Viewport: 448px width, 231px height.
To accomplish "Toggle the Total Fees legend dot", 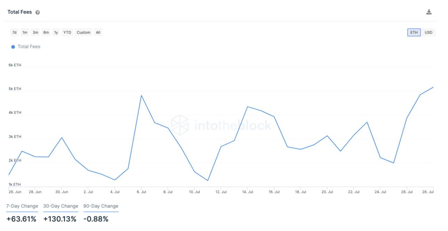I will point(13,47).
